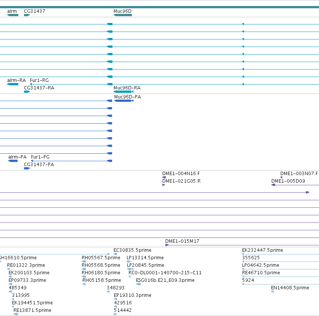Click the 'LP20845.5prime' EST label

[146, 265]
